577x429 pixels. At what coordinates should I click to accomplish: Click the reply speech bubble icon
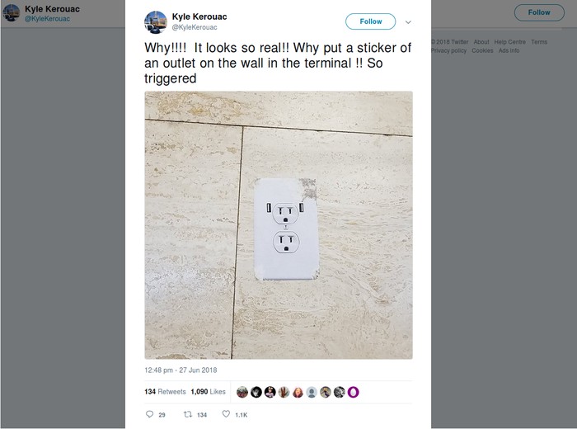pyautogui.click(x=149, y=414)
